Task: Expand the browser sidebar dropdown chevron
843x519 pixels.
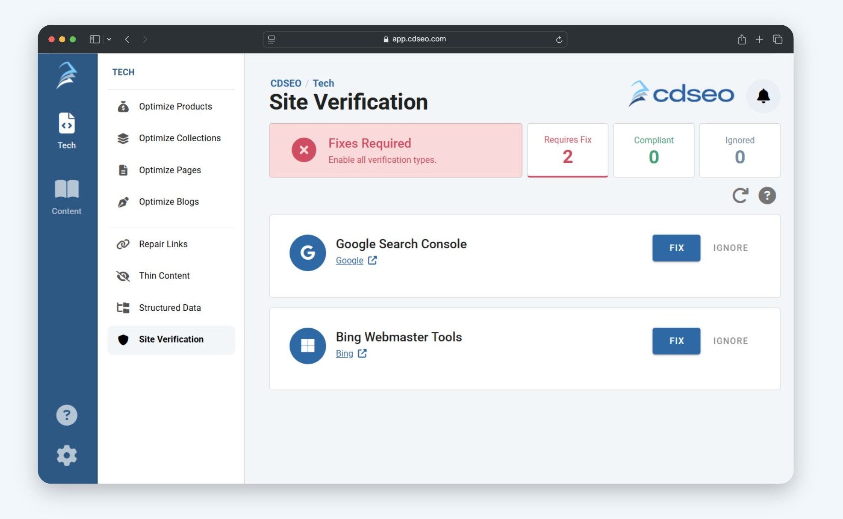Action: click(109, 40)
